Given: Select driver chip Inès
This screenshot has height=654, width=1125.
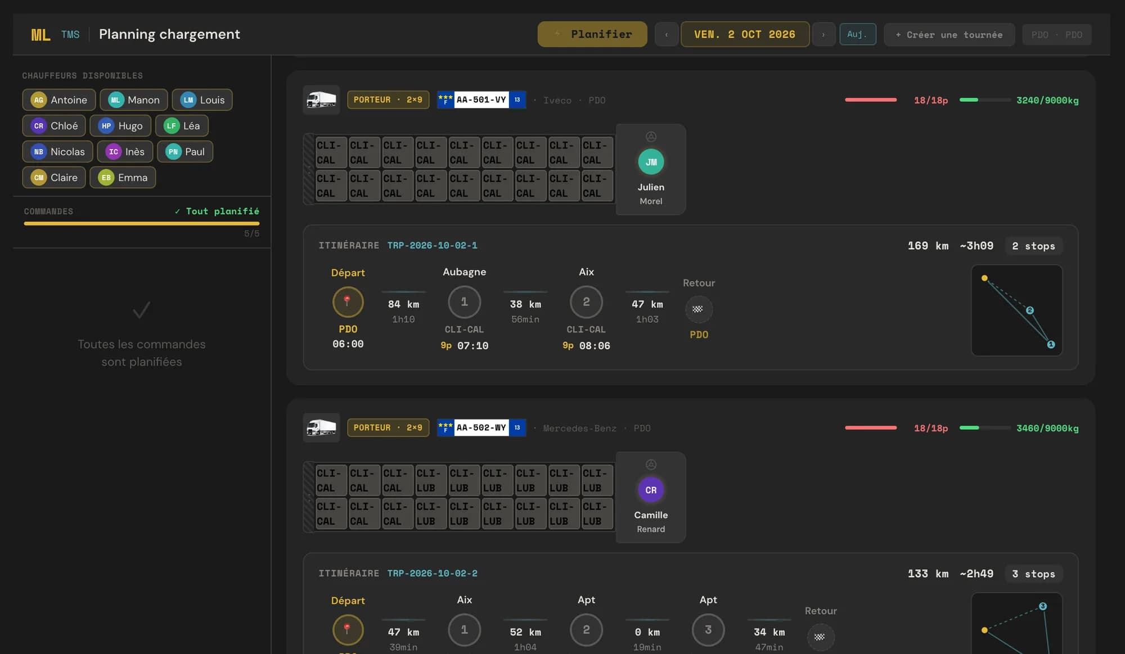Looking at the screenshot, I should pos(125,152).
